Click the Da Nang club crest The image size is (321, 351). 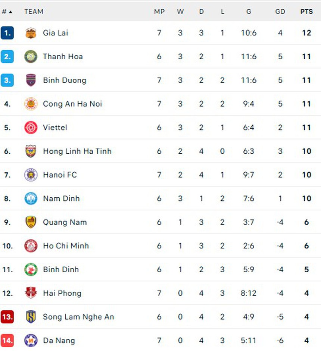coord(31,340)
